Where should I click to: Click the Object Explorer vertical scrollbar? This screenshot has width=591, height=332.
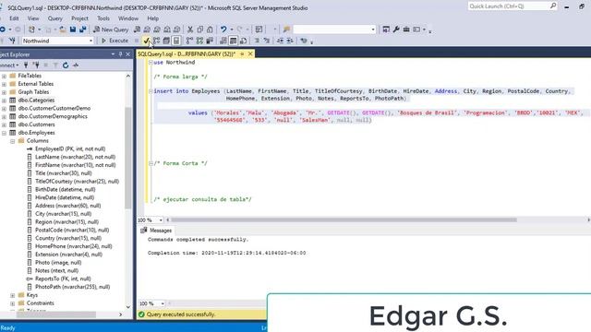(x=128, y=158)
